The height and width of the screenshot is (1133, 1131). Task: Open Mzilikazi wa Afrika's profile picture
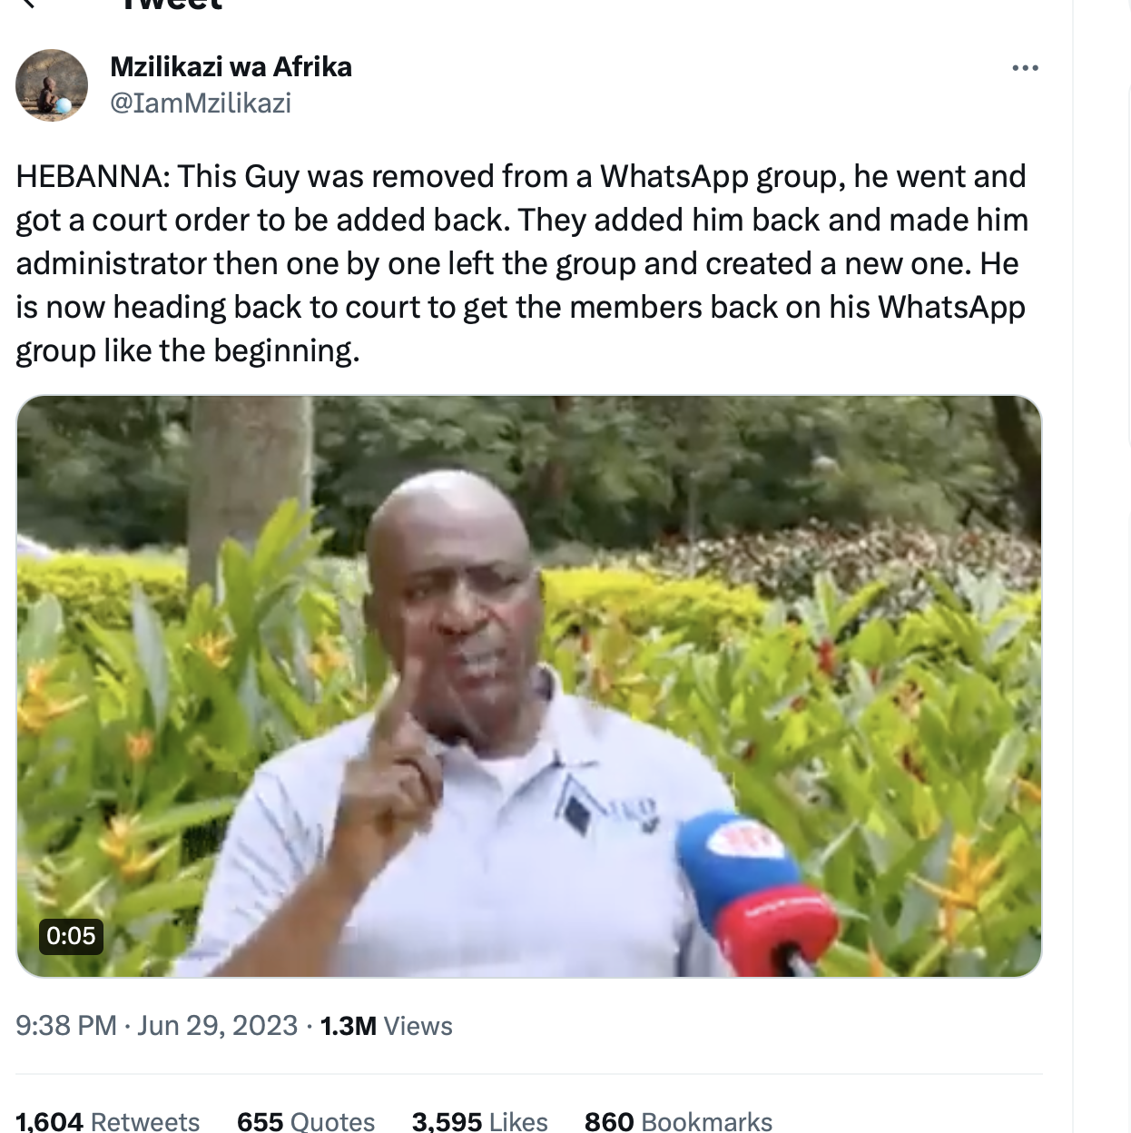(x=52, y=85)
